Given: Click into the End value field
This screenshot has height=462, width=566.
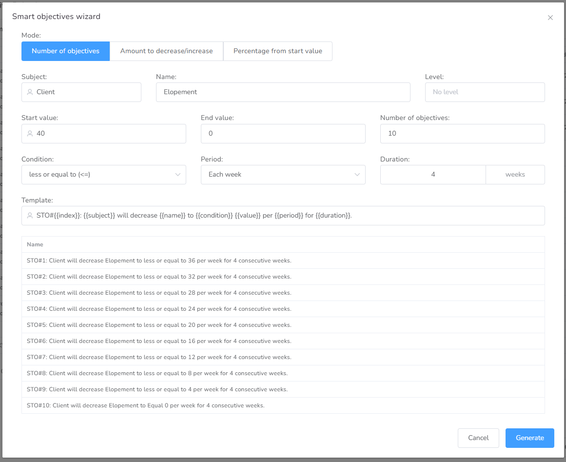Looking at the screenshot, I should tap(283, 134).
